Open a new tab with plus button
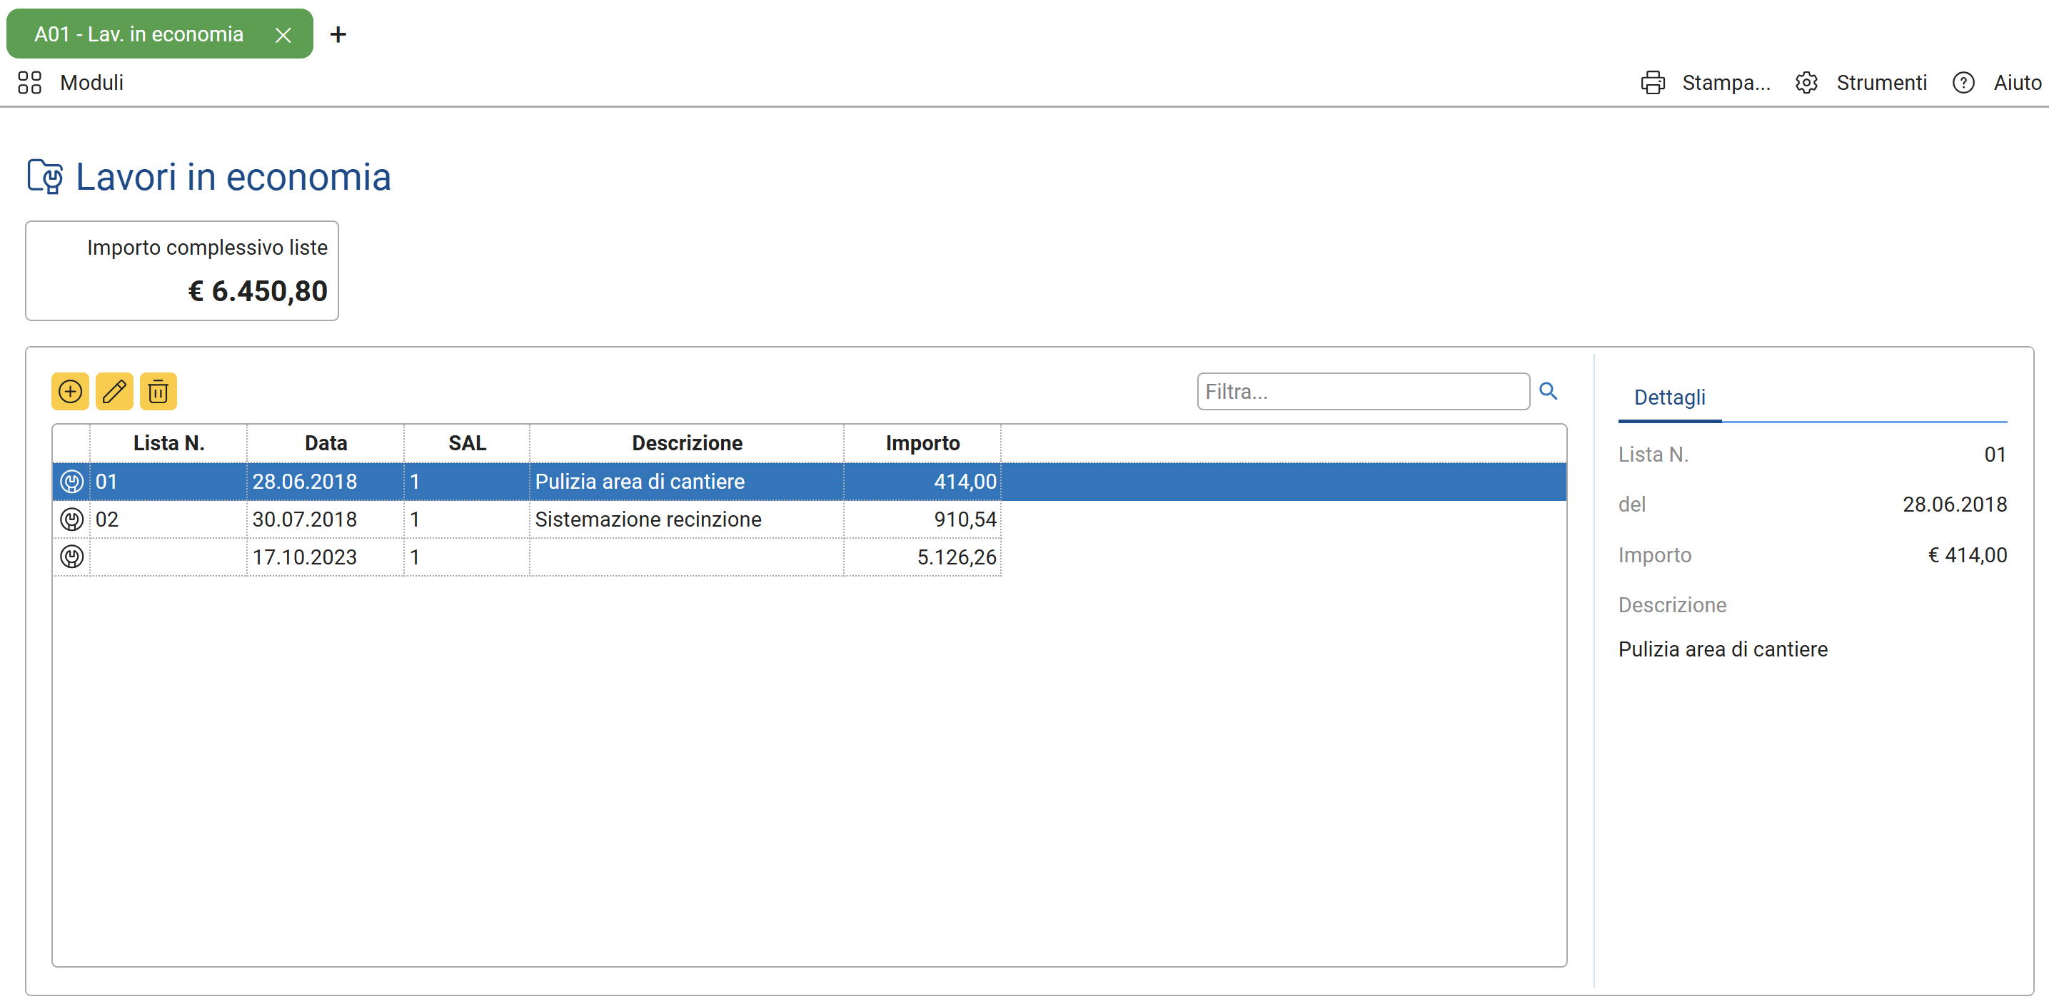The image size is (2049, 999). [x=338, y=35]
